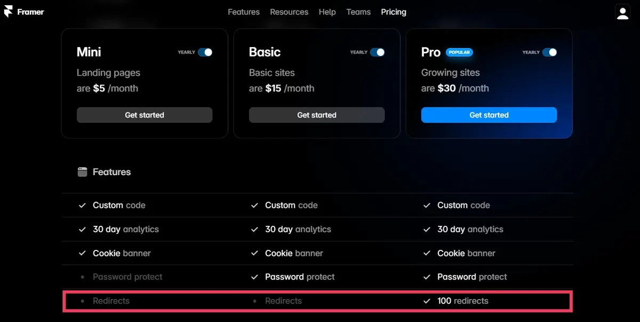
Task: Open the Features menu item
Action: [243, 12]
